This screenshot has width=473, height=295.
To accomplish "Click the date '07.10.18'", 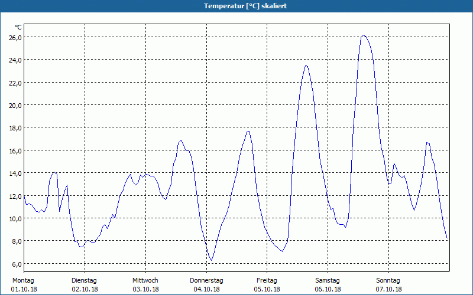I will tap(388, 289).
